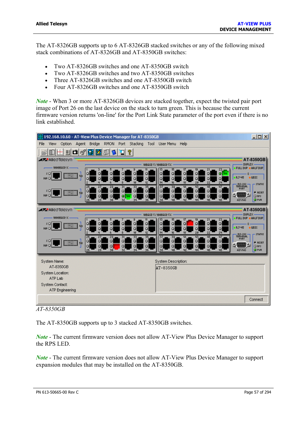
Task: Click inside the System Description text box
Action: click(x=210, y=278)
